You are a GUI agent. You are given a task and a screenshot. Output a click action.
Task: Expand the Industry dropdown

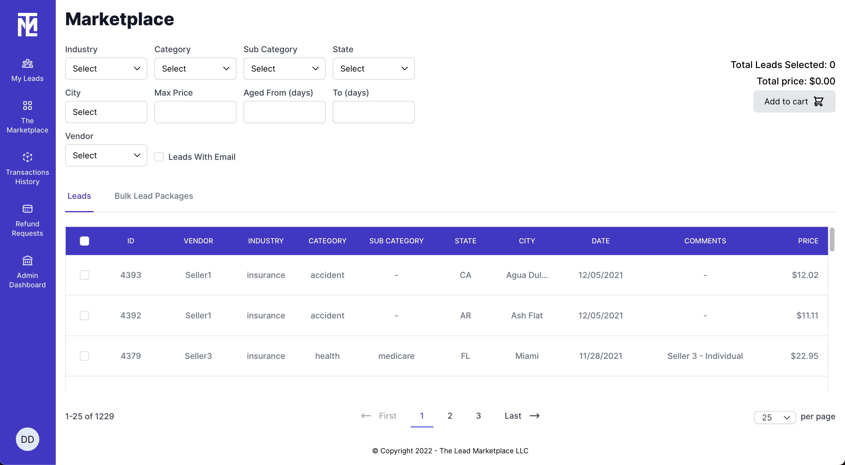click(x=106, y=69)
